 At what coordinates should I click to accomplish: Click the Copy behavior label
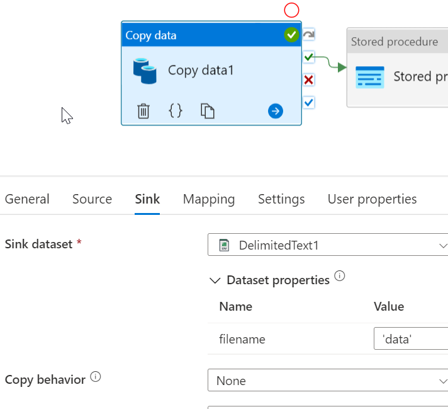45,380
